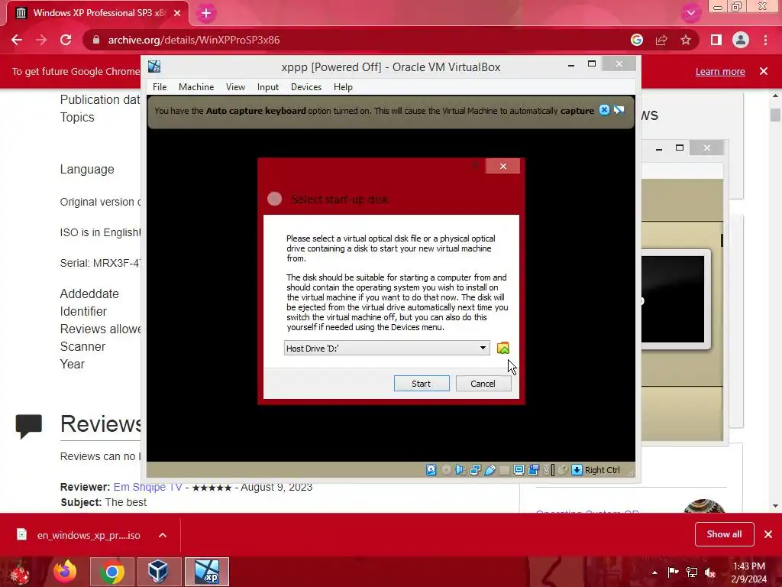Click the display status icon

519,470
